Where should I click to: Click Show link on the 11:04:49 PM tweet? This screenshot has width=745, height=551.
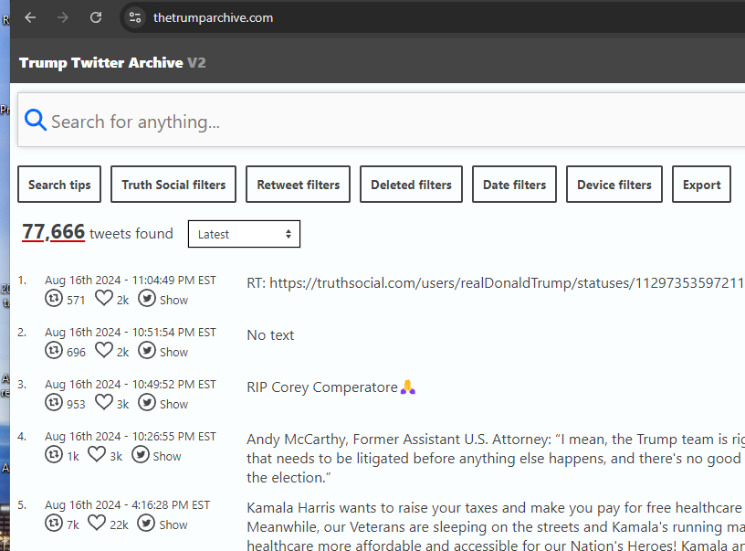tap(173, 300)
